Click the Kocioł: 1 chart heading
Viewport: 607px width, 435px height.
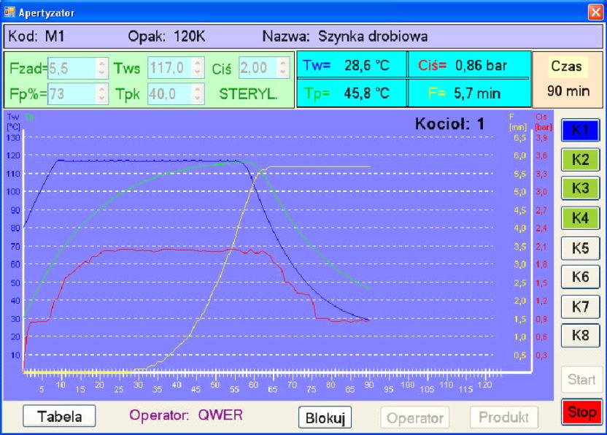point(449,124)
